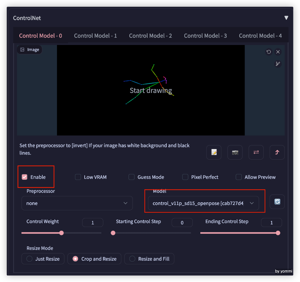Click the Control Weight slider handle
The height and width of the screenshot is (282, 300).
coord(61,233)
